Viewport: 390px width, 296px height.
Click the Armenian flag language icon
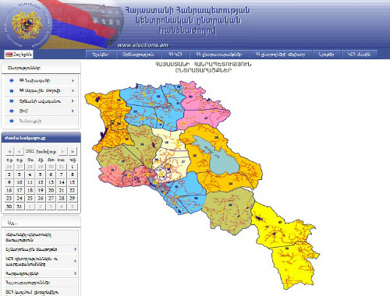pos(9,55)
